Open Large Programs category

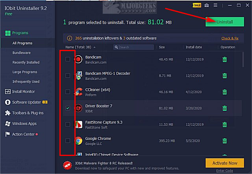tap(25, 72)
